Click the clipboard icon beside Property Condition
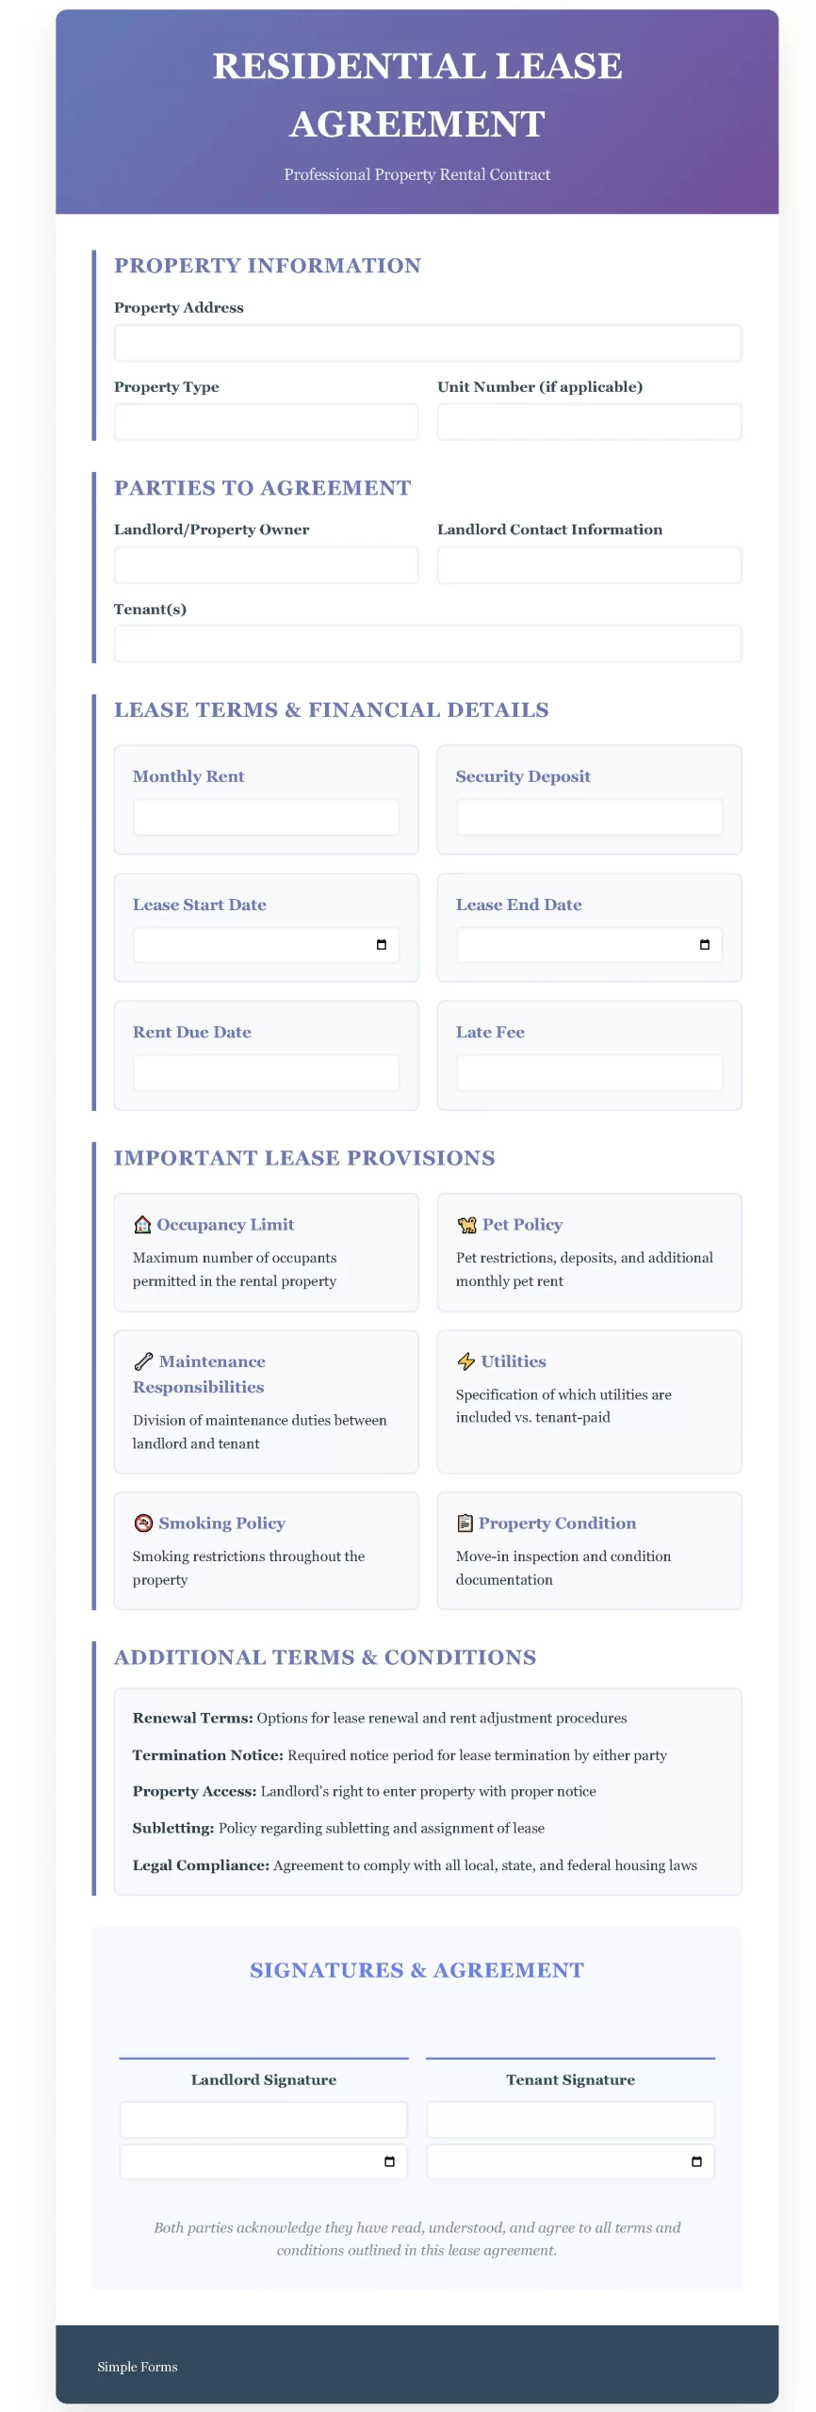 coord(465,1524)
